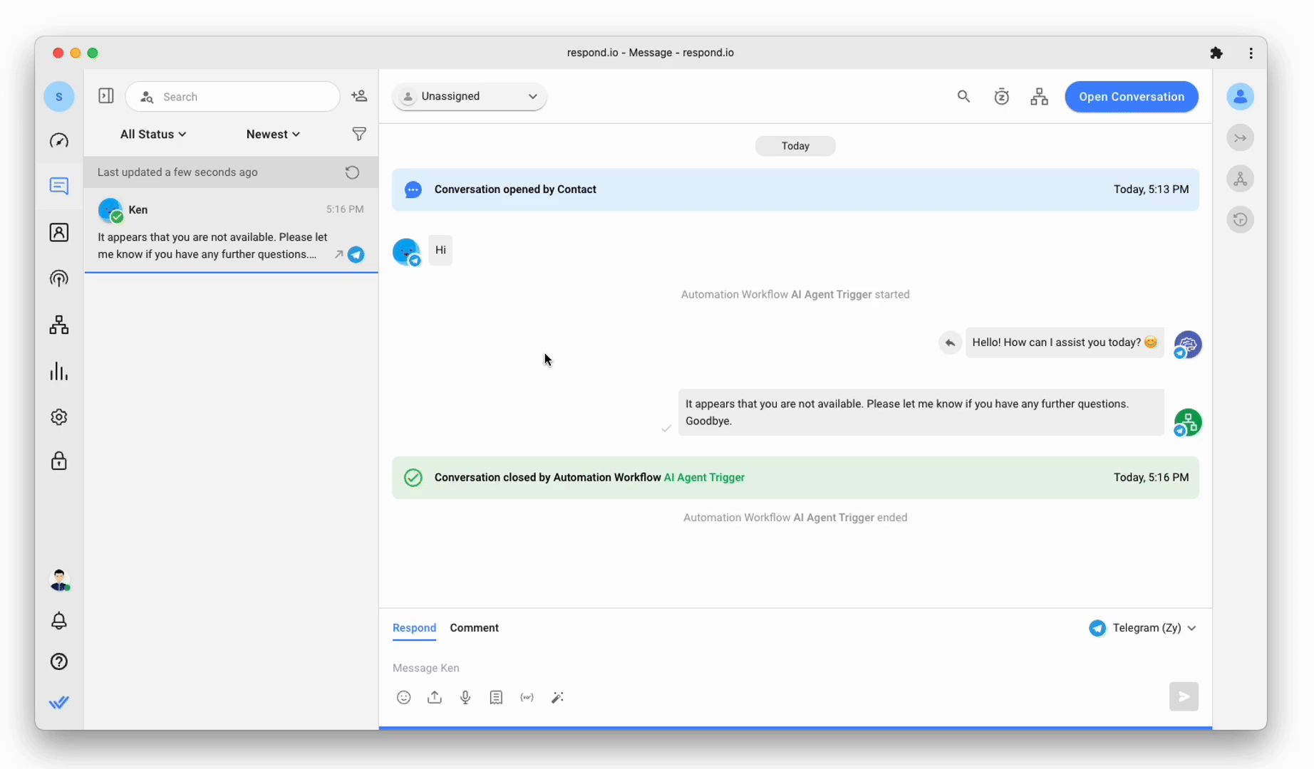Insert a dynamic variable with the {var} icon

point(527,697)
